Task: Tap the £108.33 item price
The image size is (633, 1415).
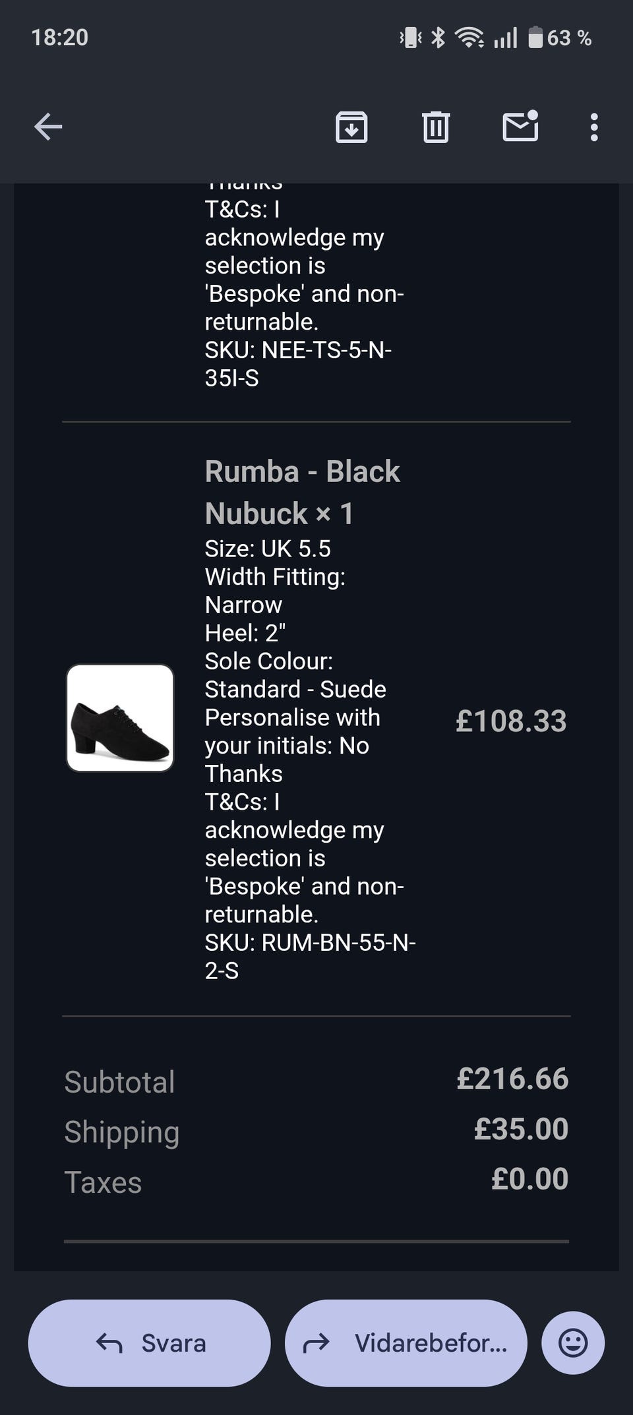Action: [x=511, y=721]
